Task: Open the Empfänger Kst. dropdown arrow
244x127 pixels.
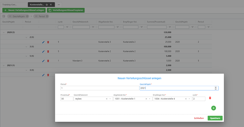Action: point(189,99)
